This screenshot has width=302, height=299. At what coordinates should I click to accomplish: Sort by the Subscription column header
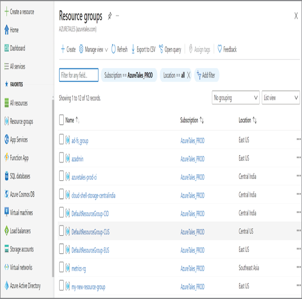192,120
